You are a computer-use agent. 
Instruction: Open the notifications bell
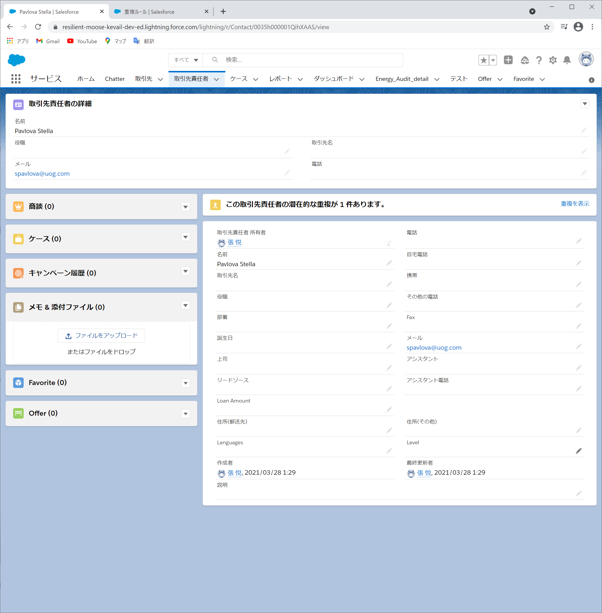pos(567,60)
